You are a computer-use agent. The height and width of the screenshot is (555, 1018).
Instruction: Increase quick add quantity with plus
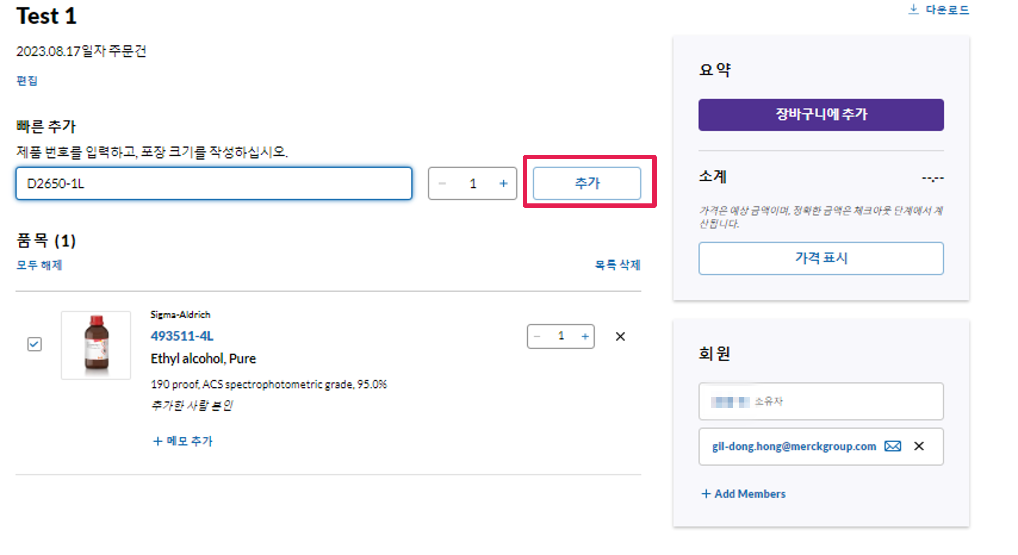click(x=503, y=184)
